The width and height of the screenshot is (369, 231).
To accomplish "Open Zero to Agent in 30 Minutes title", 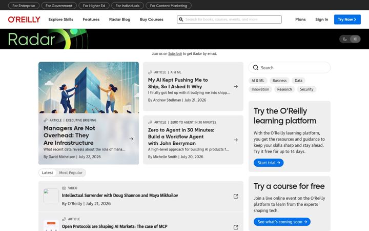I will [x=181, y=137].
